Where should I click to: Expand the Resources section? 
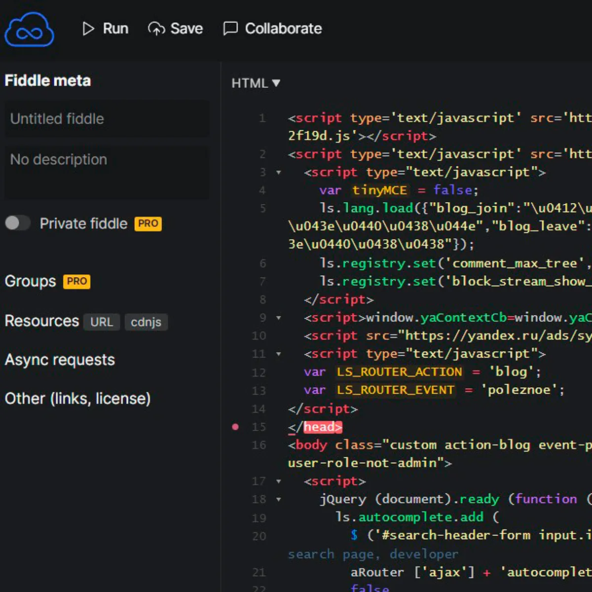(x=42, y=321)
